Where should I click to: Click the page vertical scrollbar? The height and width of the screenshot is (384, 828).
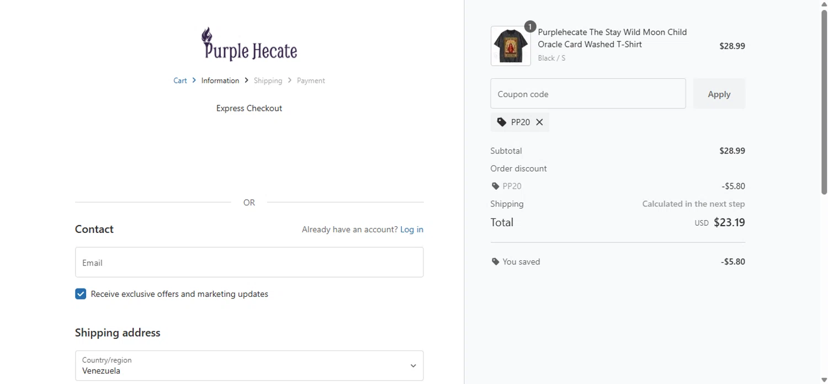click(x=824, y=102)
